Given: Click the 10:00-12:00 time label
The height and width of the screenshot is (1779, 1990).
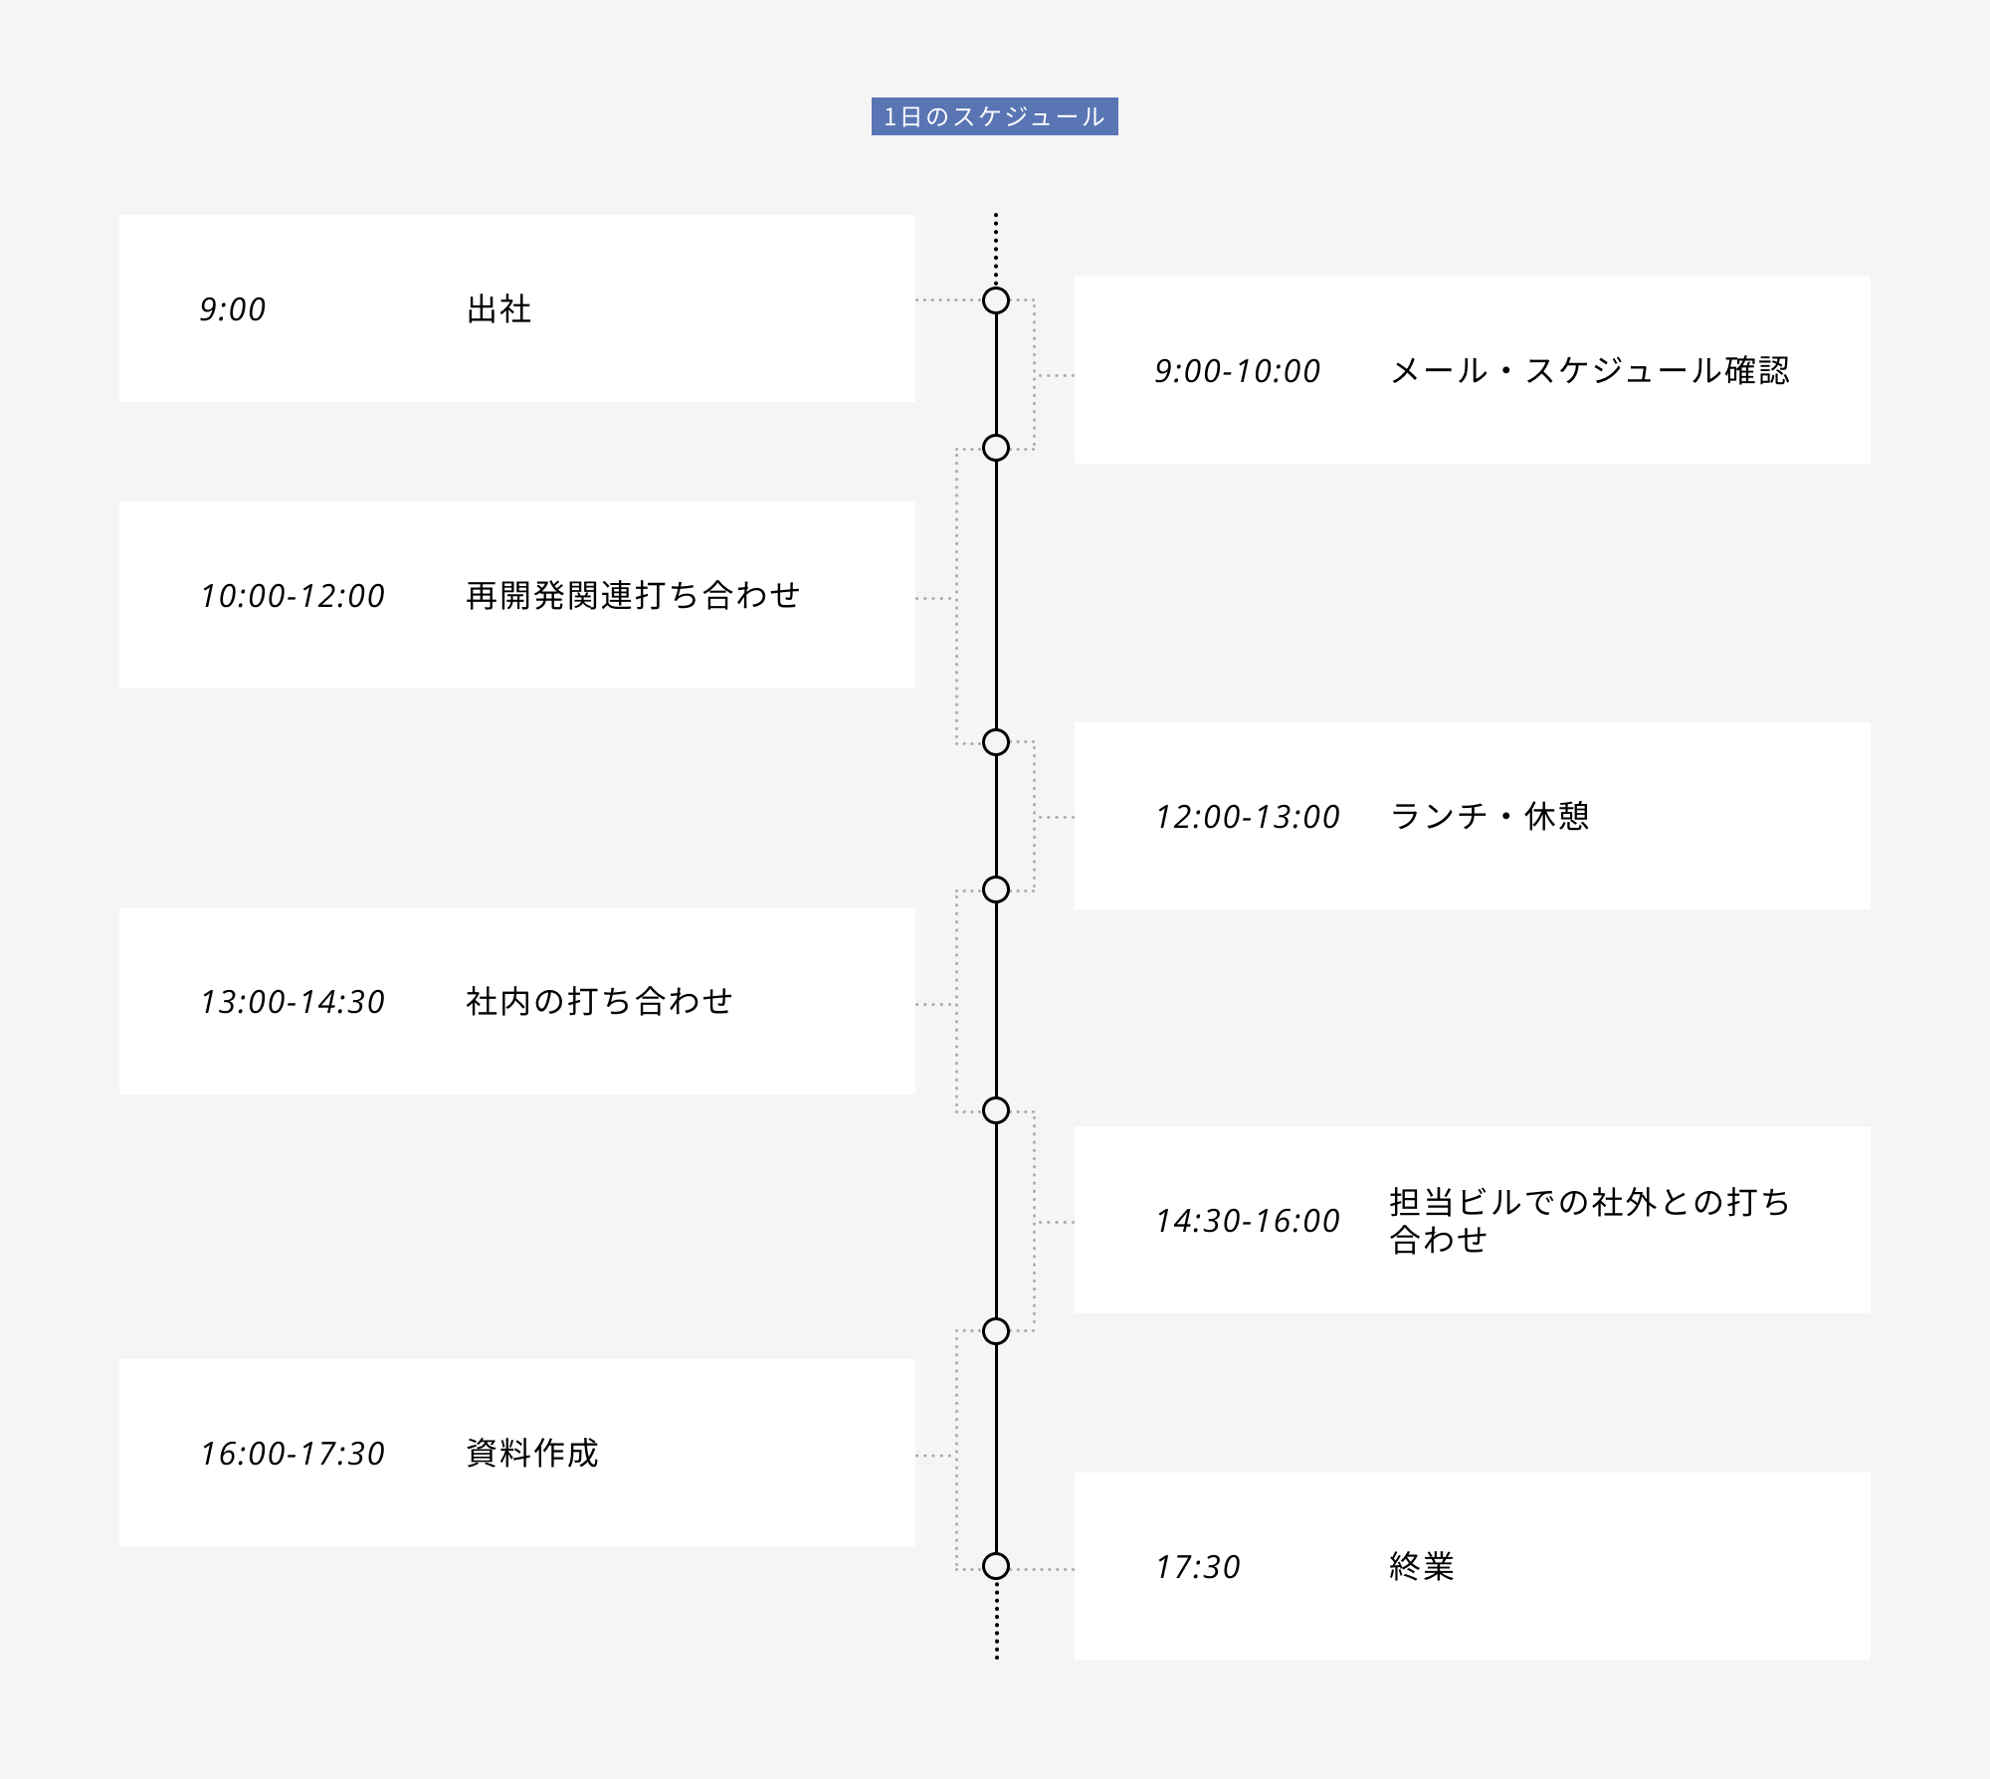Looking at the screenshot, I should coord(293,596).
